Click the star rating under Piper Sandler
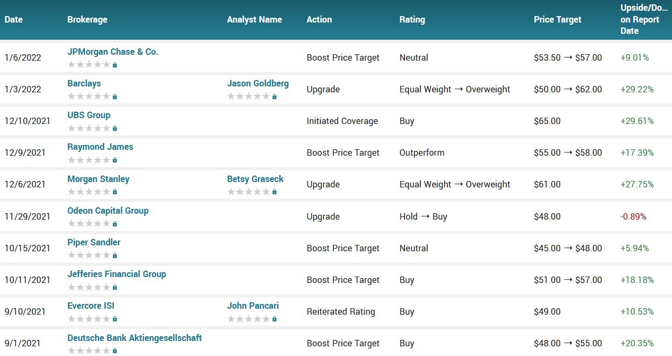672x356 pixels. 89,256
